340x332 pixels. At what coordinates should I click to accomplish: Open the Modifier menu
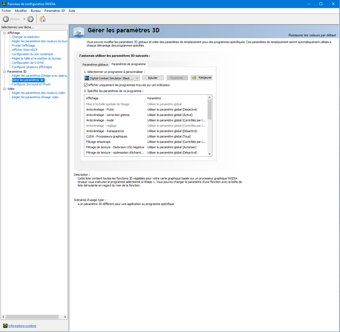[x=21, y=11]
